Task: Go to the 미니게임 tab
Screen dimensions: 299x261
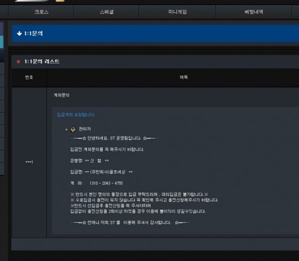Action: click(x=178, y=12)
